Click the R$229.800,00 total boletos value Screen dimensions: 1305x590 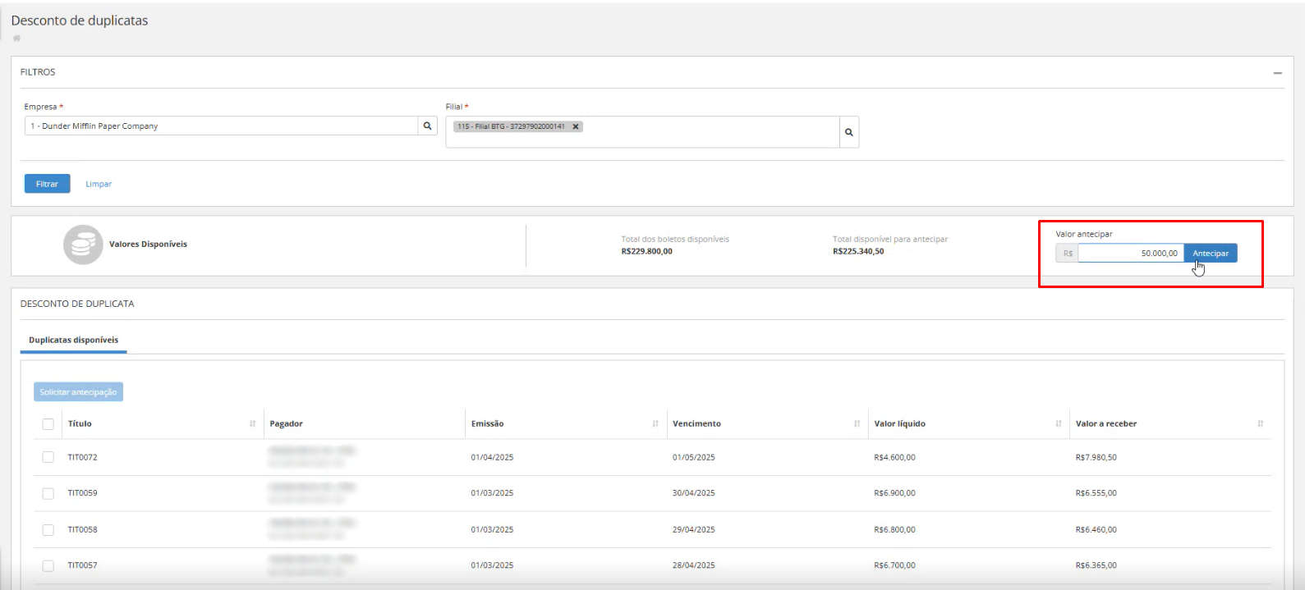(646, 251)
